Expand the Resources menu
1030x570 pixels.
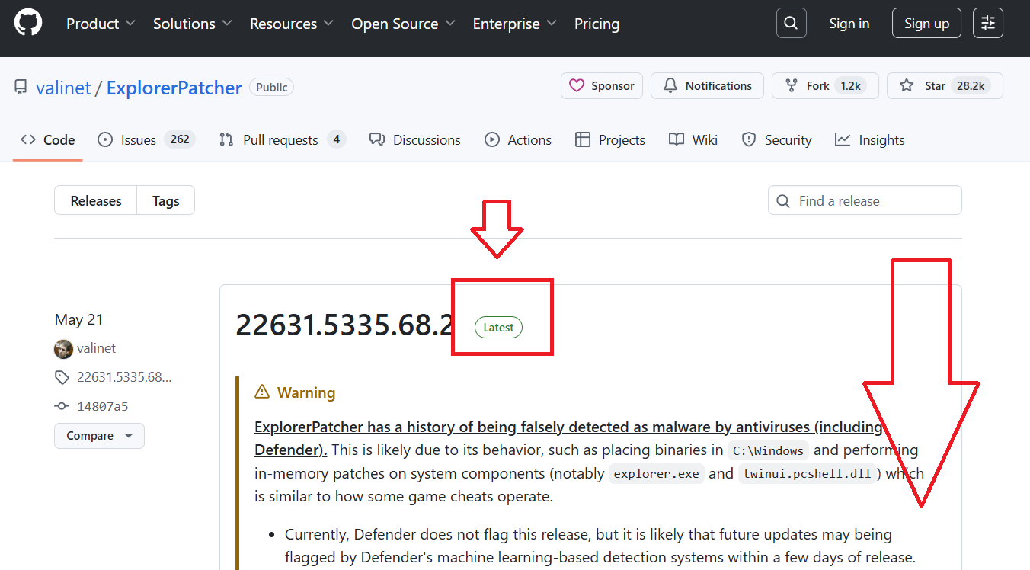coord(292,24)
